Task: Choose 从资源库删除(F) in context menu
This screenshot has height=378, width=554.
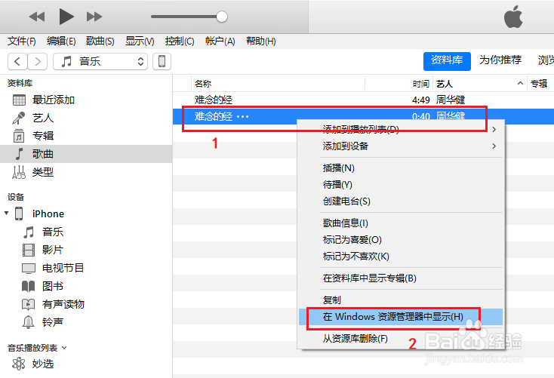Action: (x=402, y=339)
